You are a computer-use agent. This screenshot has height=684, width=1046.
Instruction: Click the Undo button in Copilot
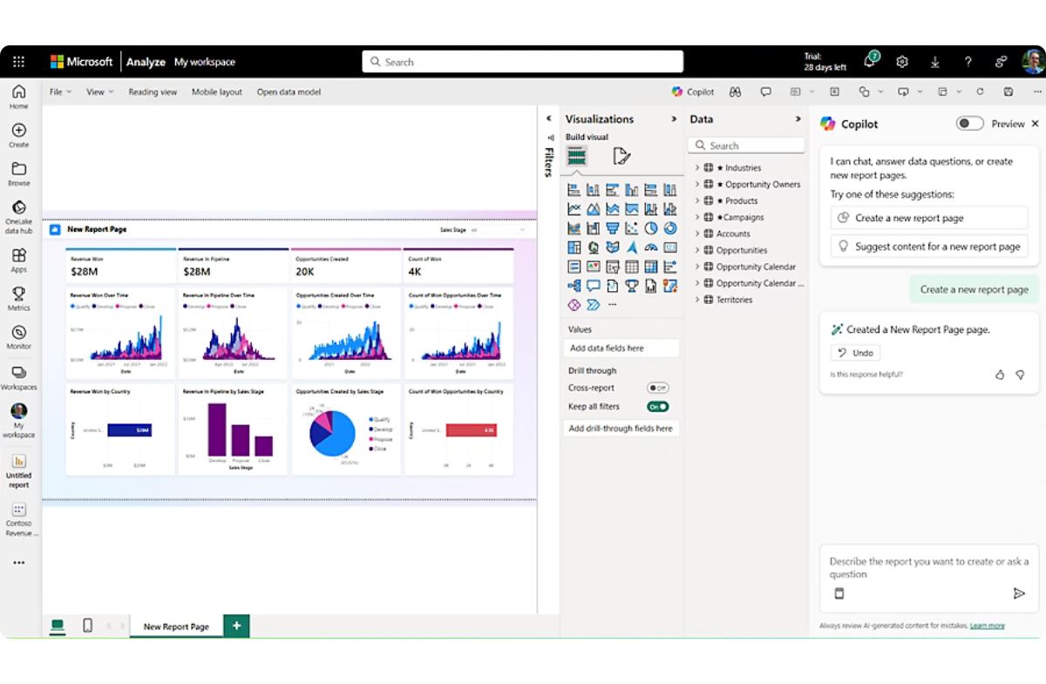[x=855, y=353]
